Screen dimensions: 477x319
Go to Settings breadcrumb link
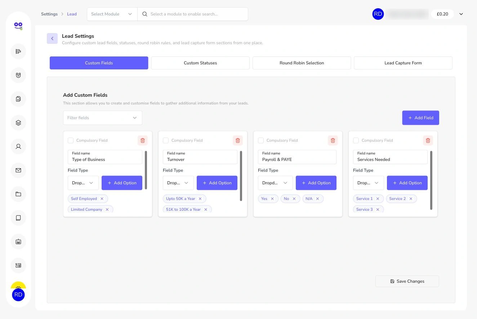pyautogui.click(x=49, y=14)
